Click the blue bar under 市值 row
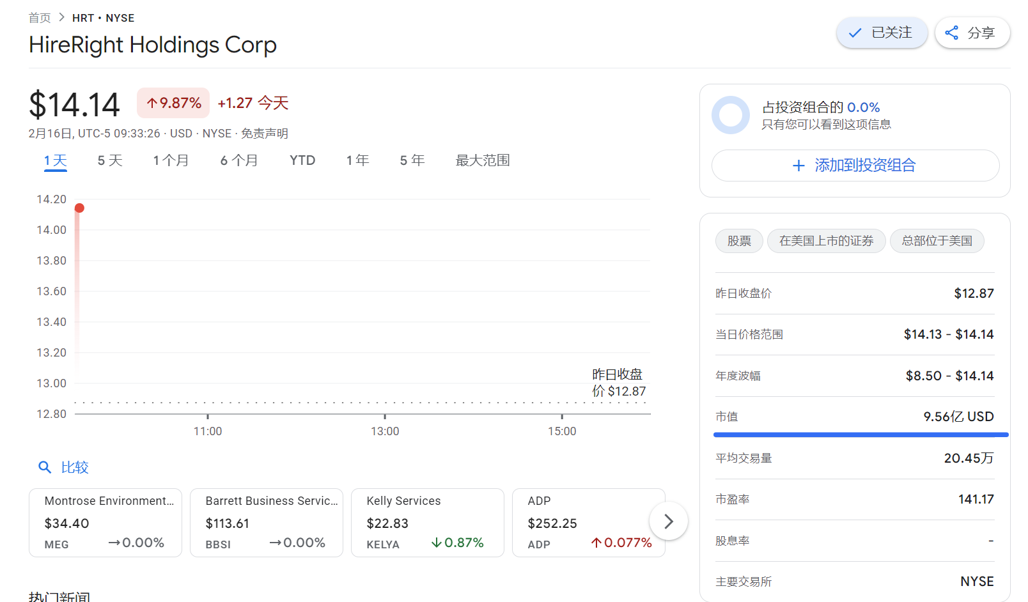 click(861, 435)
